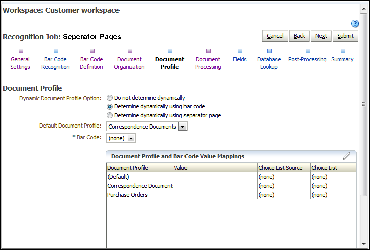The height and width of the screenshot is (250, 370).
Task: Click the pencil edit icon for mappings
Action: pos(347,156)
